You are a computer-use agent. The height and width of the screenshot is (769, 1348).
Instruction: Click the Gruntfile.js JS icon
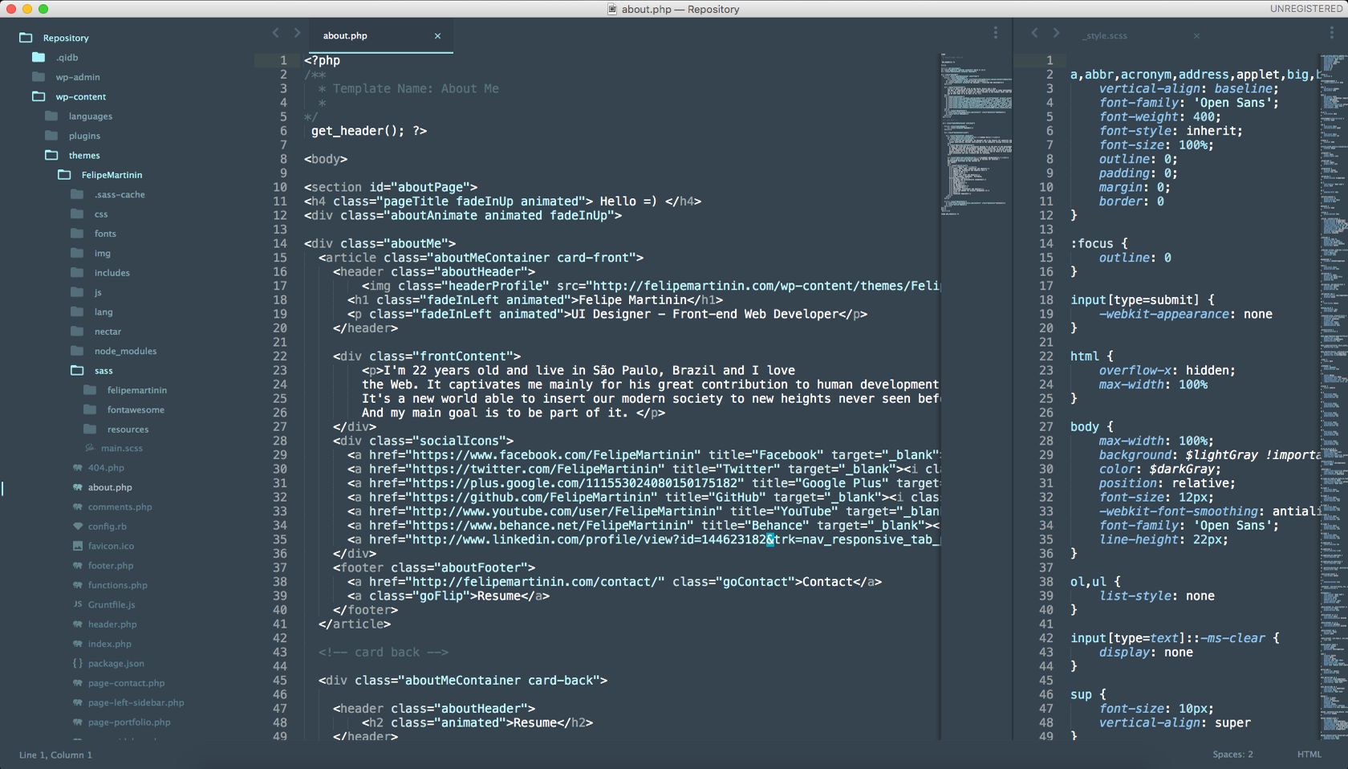click(78, 604)
